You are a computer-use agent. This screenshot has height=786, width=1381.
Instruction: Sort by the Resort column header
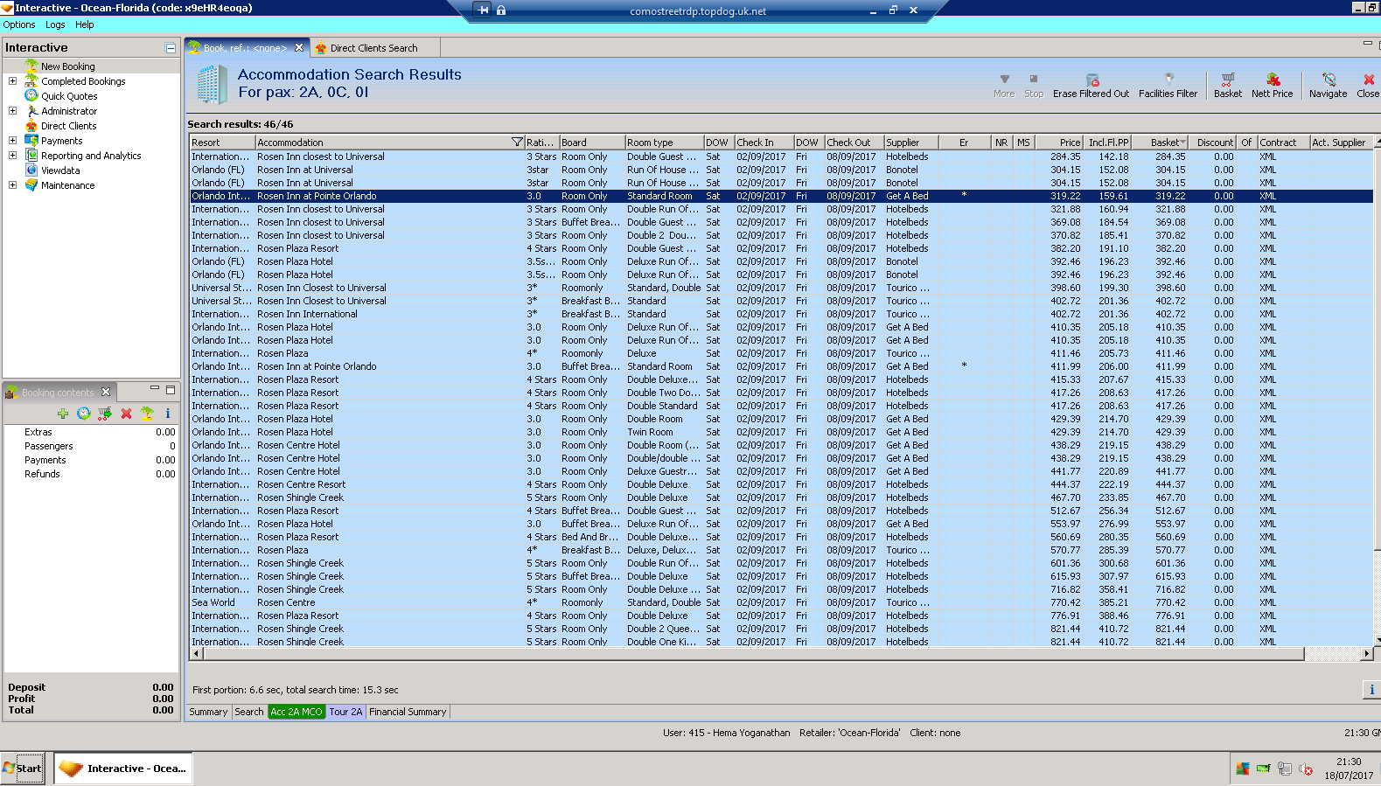coord(223,143)
